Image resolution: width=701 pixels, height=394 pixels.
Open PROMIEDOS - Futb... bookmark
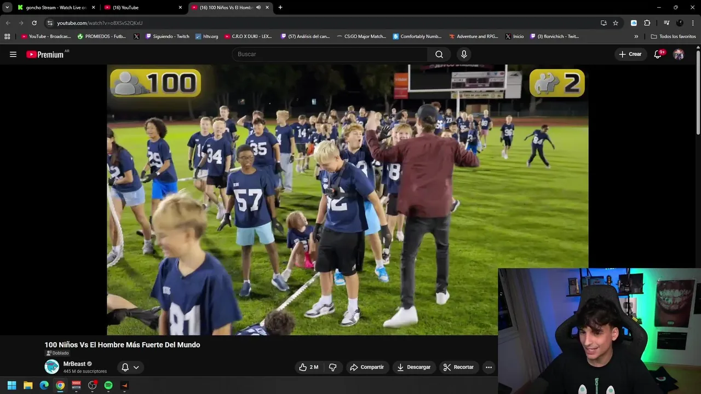(x=102, y=37)
